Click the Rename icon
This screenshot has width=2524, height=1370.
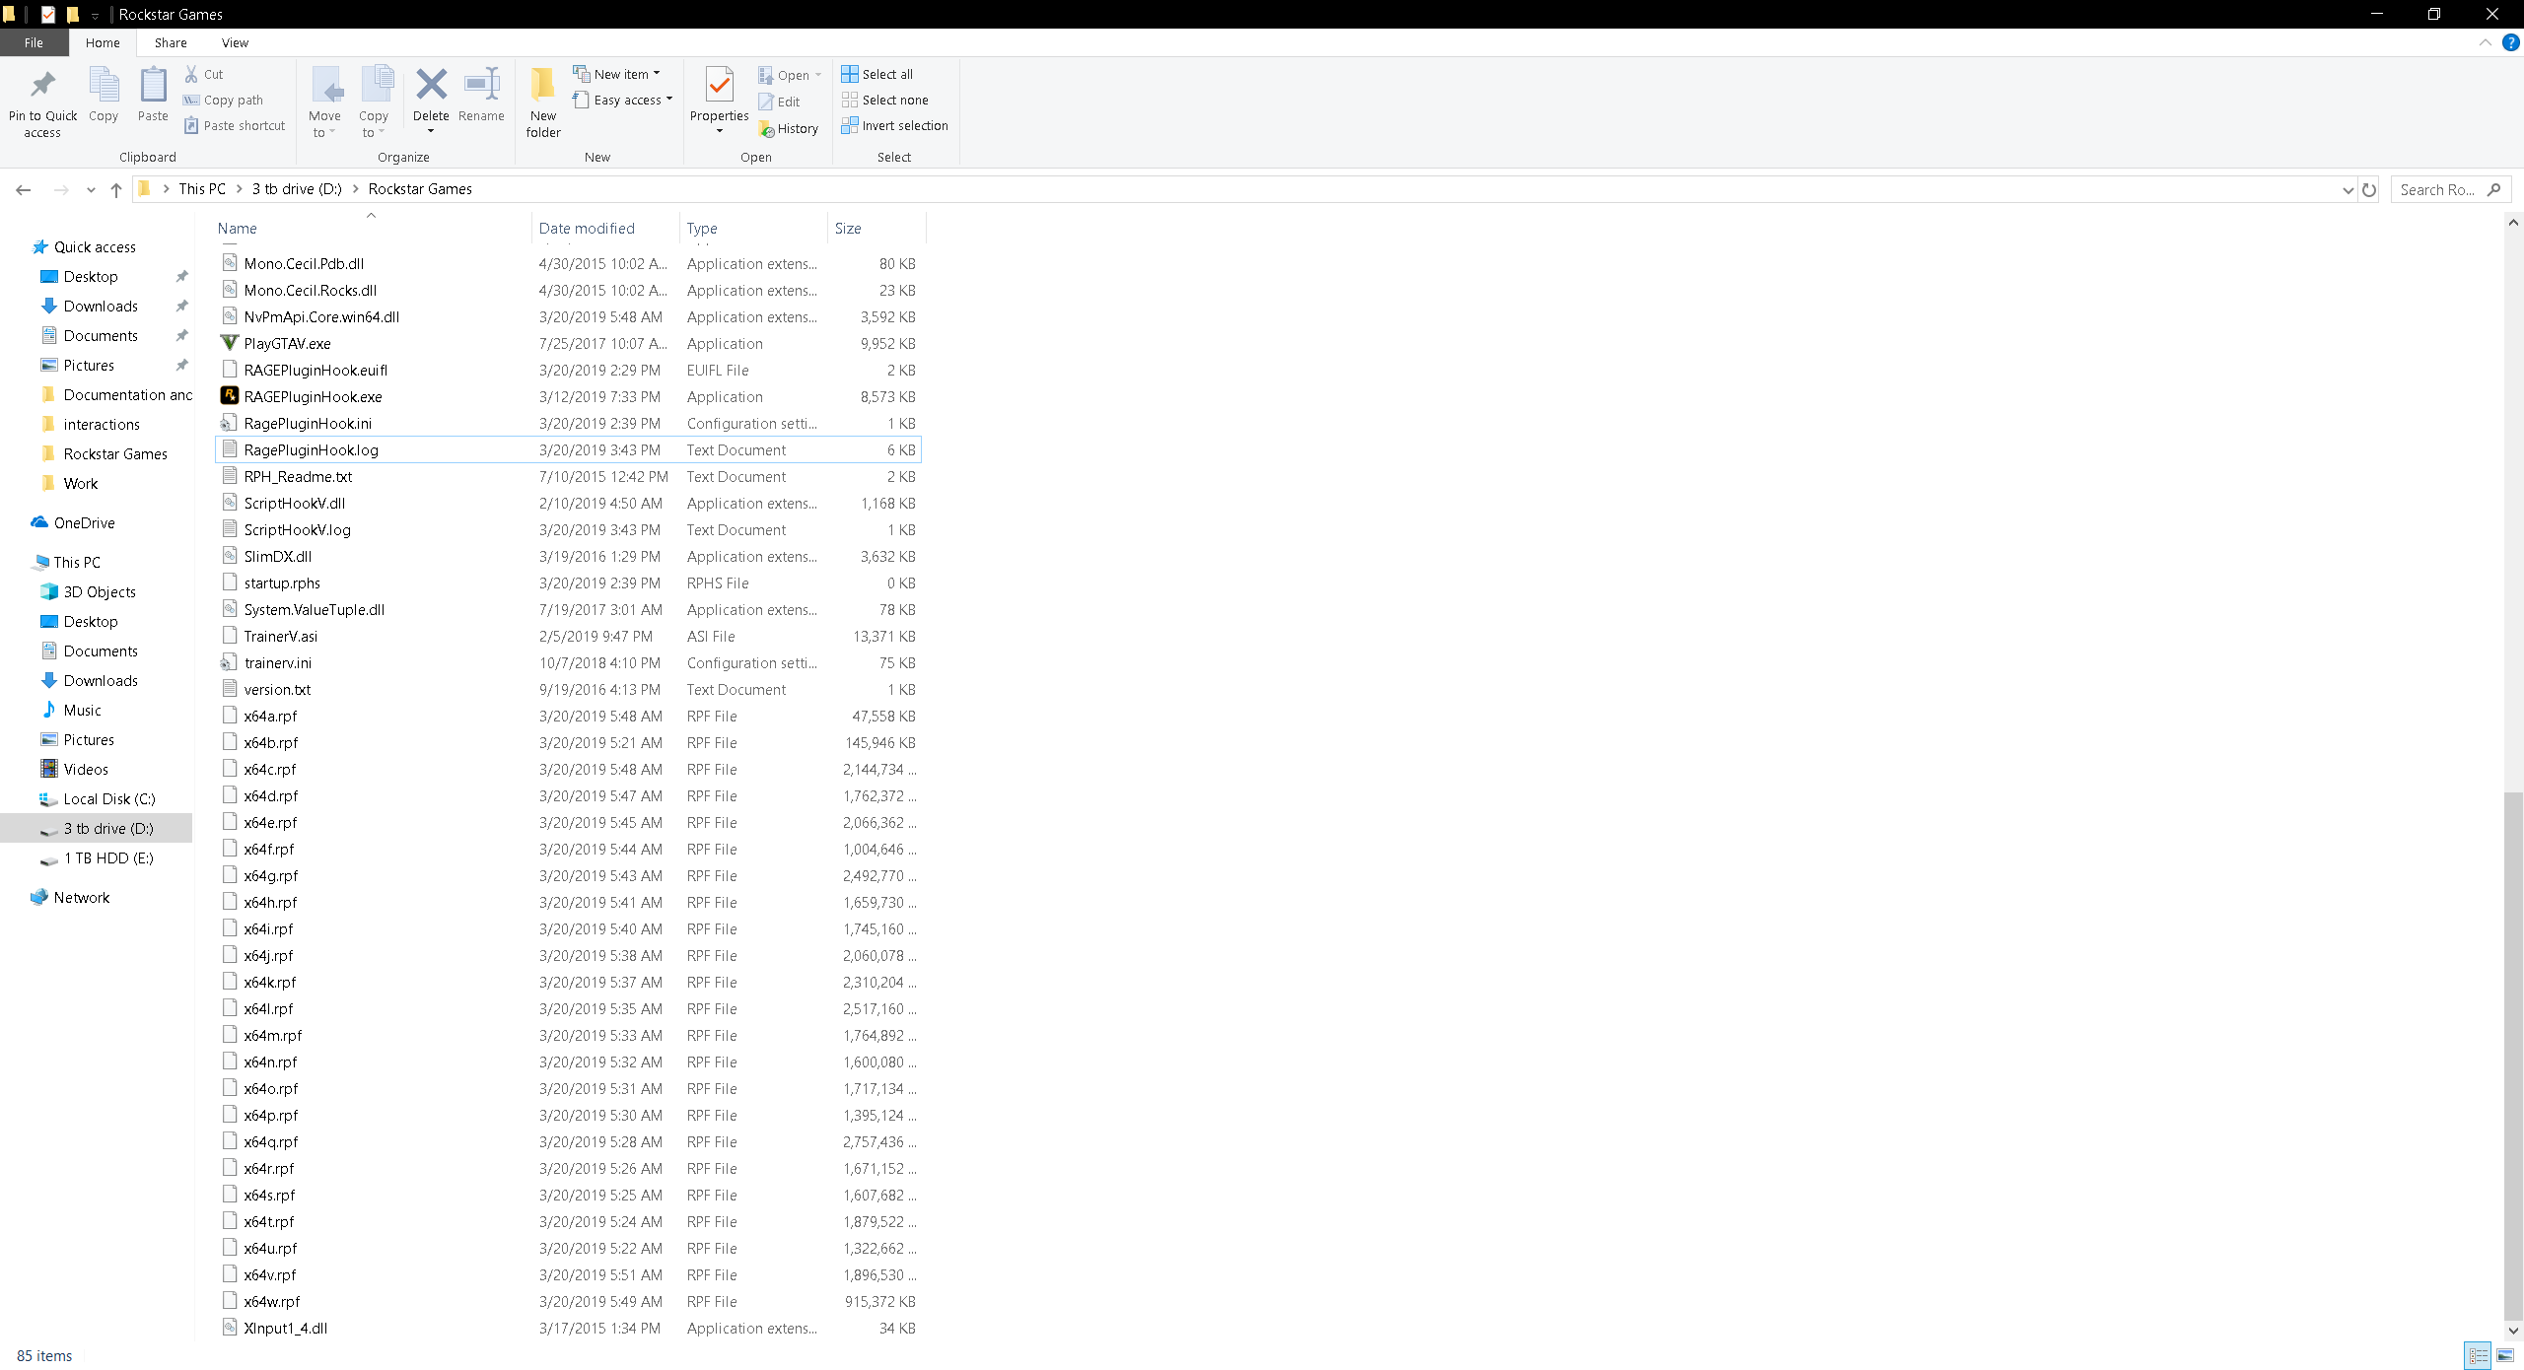click(481, 86)
